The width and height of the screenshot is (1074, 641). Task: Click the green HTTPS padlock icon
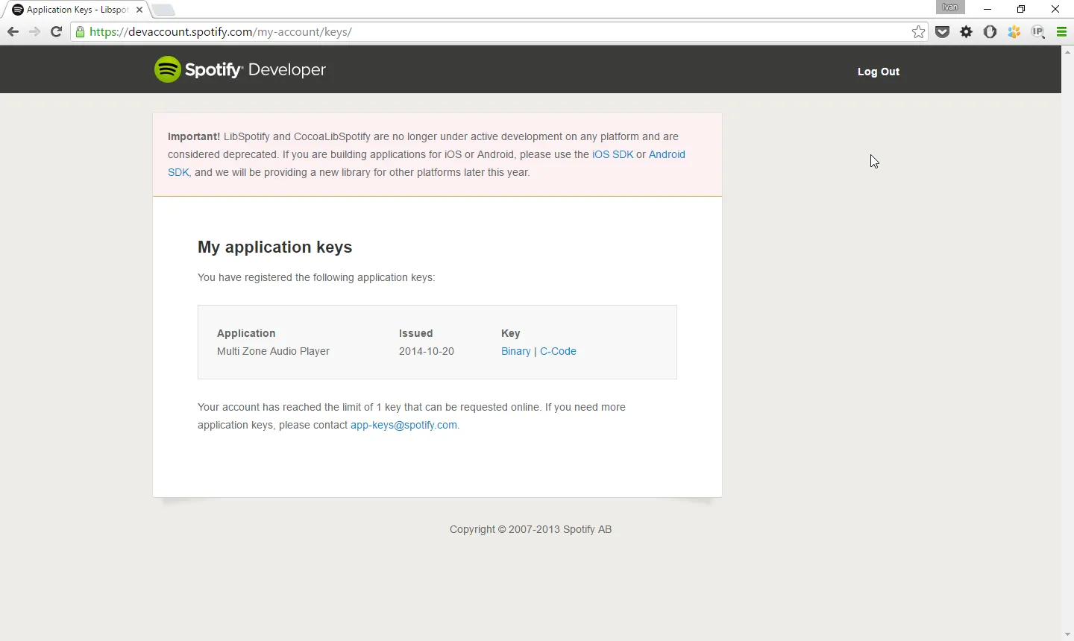click(x=81, y=32)
